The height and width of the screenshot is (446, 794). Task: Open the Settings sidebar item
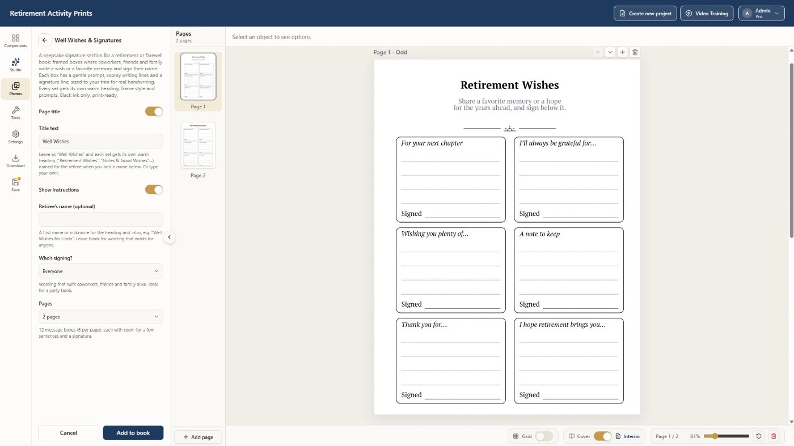15,137
